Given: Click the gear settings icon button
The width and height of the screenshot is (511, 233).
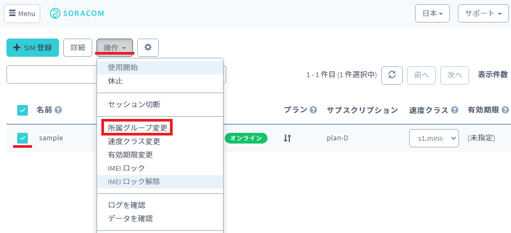Looking at the screenshot, I should click(x=147, y=48).
